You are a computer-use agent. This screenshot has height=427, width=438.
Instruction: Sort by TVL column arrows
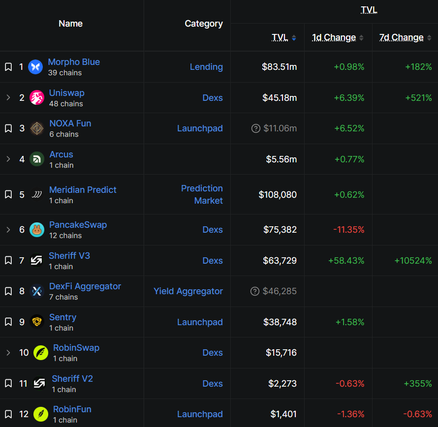294,38
